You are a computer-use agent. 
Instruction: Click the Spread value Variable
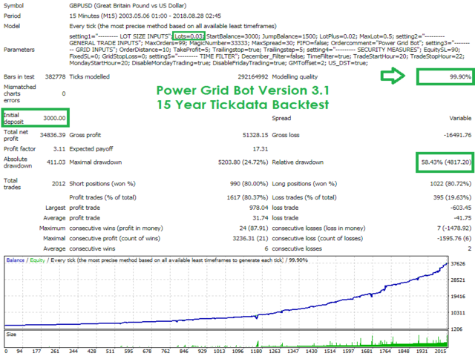(460, 118)
